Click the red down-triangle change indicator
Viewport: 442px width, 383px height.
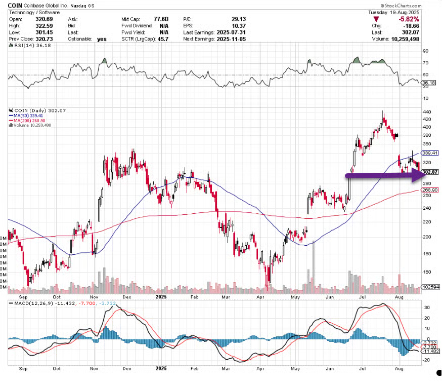point(376,19)
